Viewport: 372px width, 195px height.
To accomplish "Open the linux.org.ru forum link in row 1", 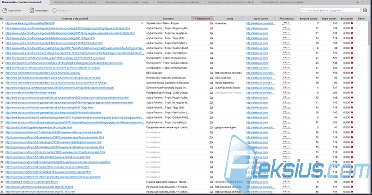I will pyautogui.click(x=30, y=23).
